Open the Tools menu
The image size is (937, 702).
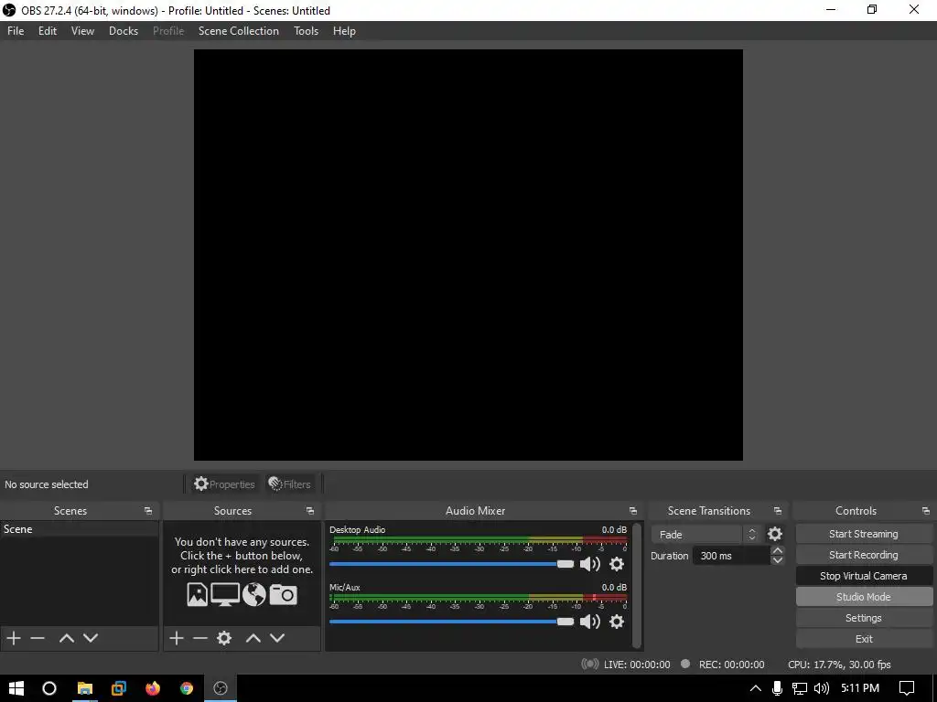click(306, 31)
